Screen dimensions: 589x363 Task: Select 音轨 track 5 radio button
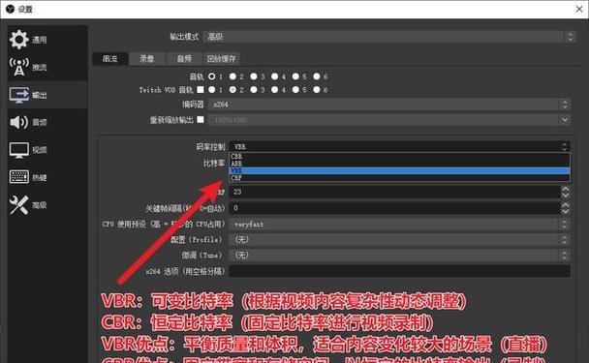tap(295, 76)
